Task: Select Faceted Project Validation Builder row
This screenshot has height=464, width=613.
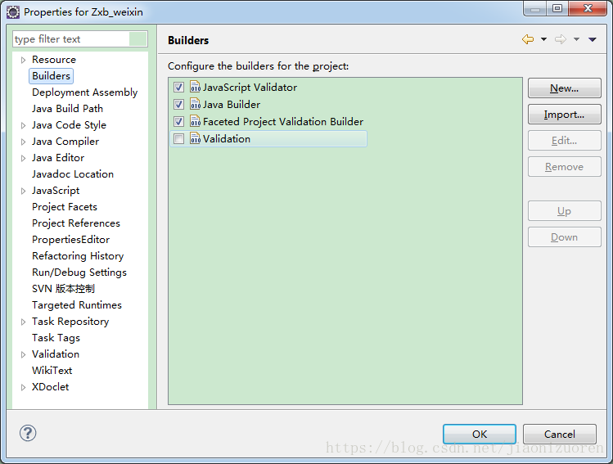Action: (x=268, y=122)
